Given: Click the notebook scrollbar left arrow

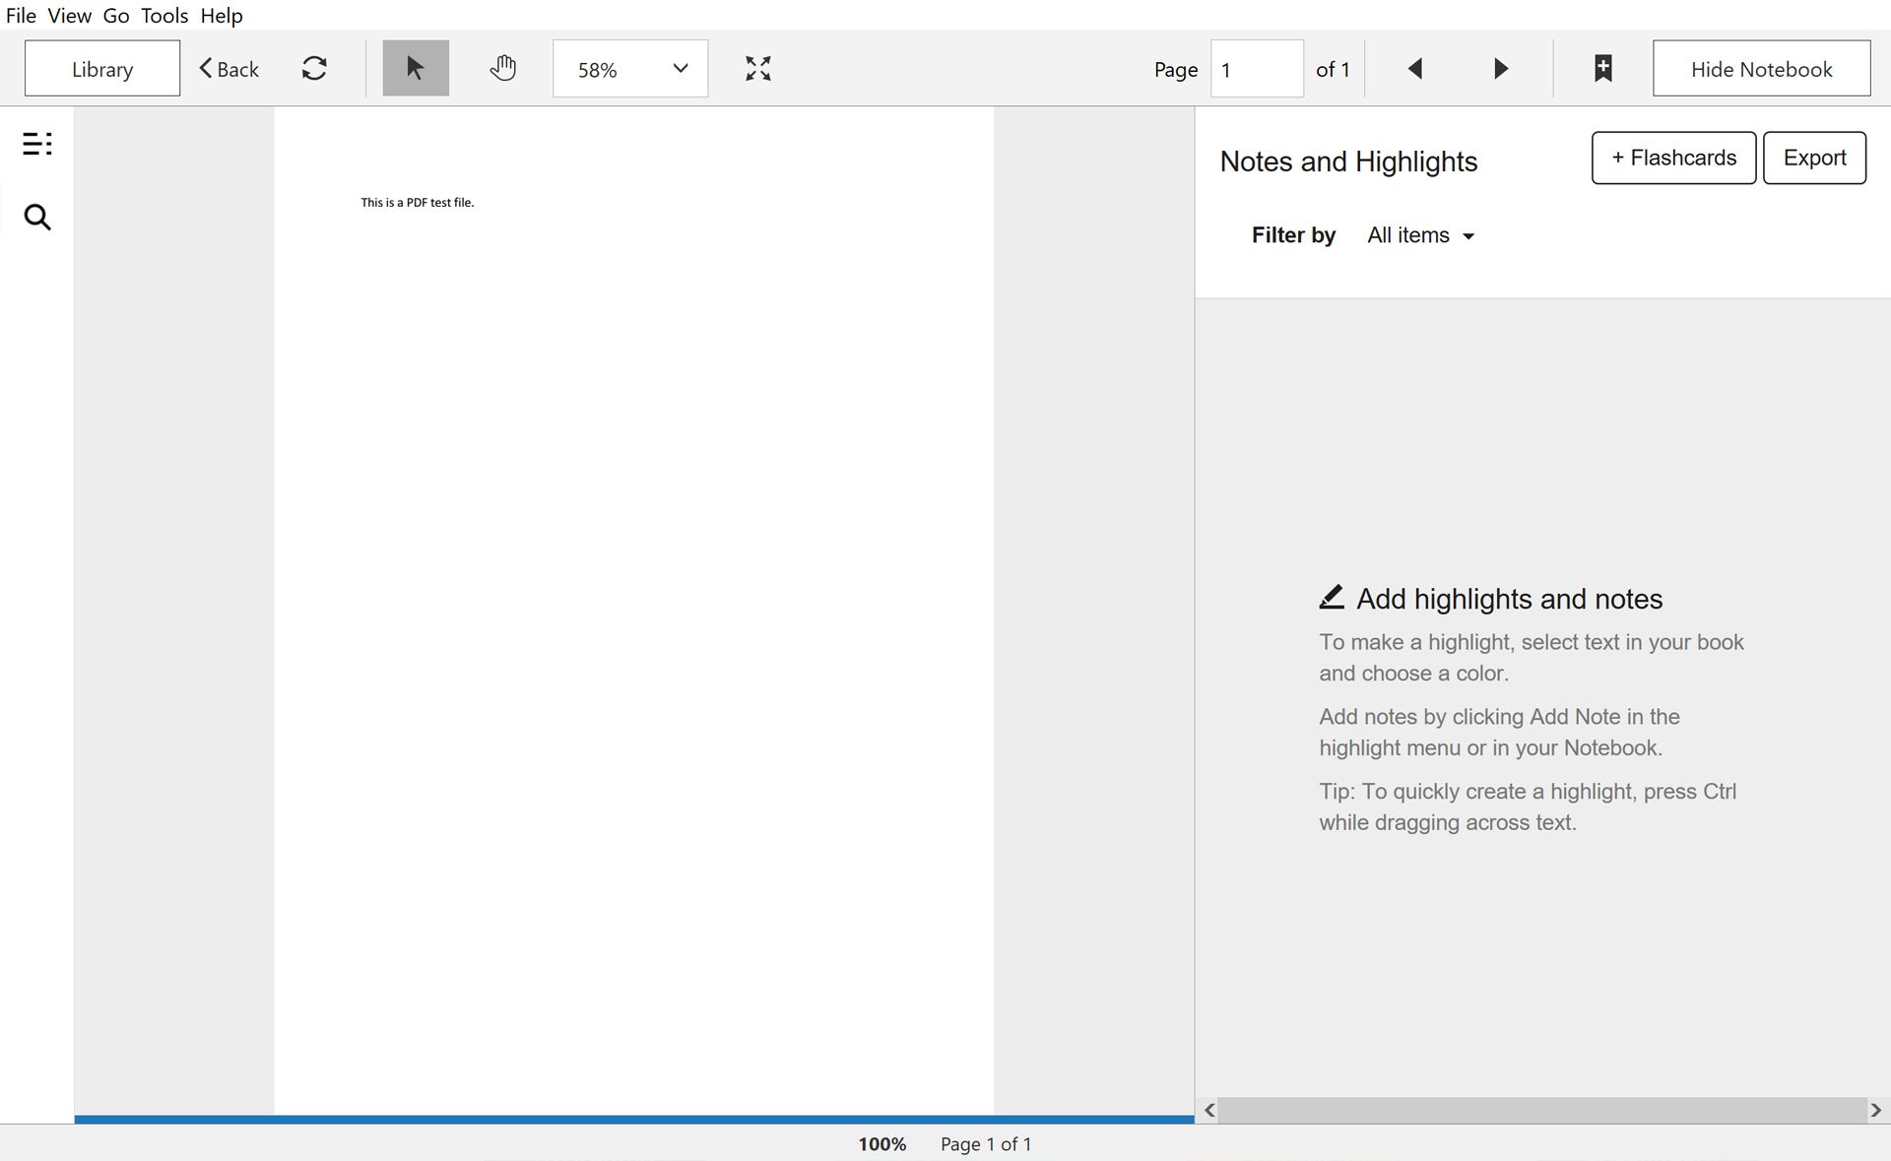Looking at the screenshot, I should (1209, 1110).
